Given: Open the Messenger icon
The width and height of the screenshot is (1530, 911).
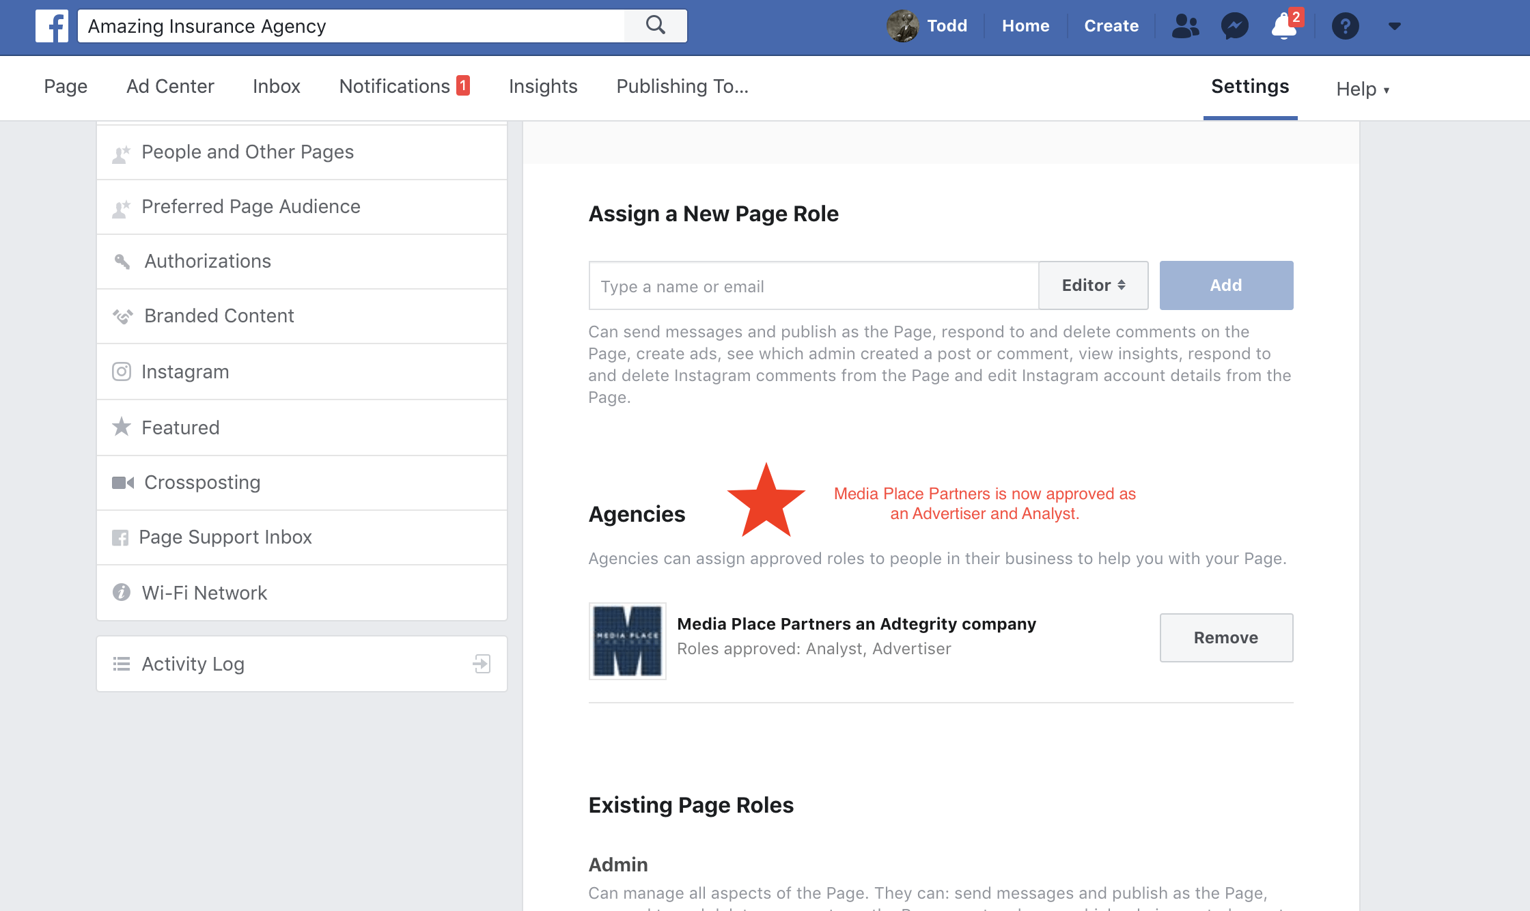Looking at the screenshot, I should (x=1235, y=26).
